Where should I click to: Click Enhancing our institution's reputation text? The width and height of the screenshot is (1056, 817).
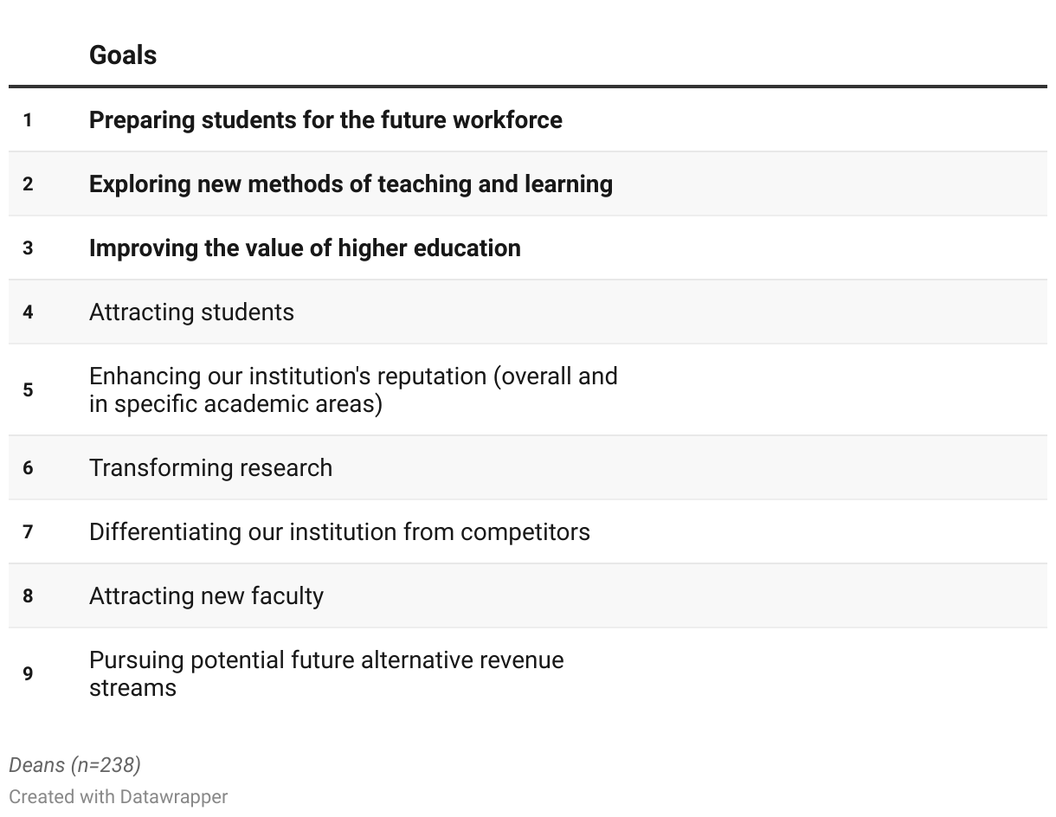[x=353, y=390]
